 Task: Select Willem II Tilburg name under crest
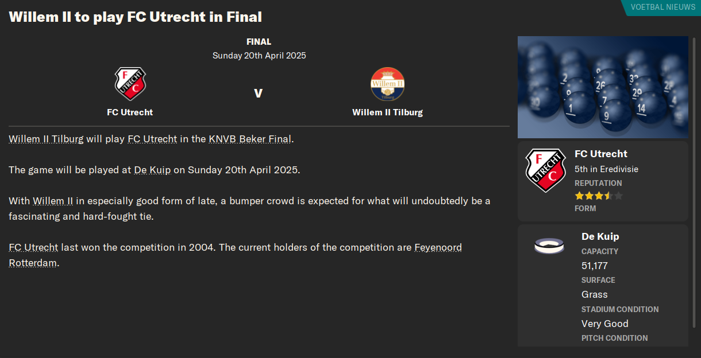tap(387, 112)
